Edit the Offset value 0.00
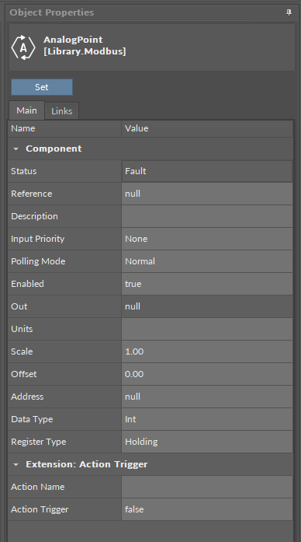This screenshot has width=301, height=542. [x=207, y=374]
